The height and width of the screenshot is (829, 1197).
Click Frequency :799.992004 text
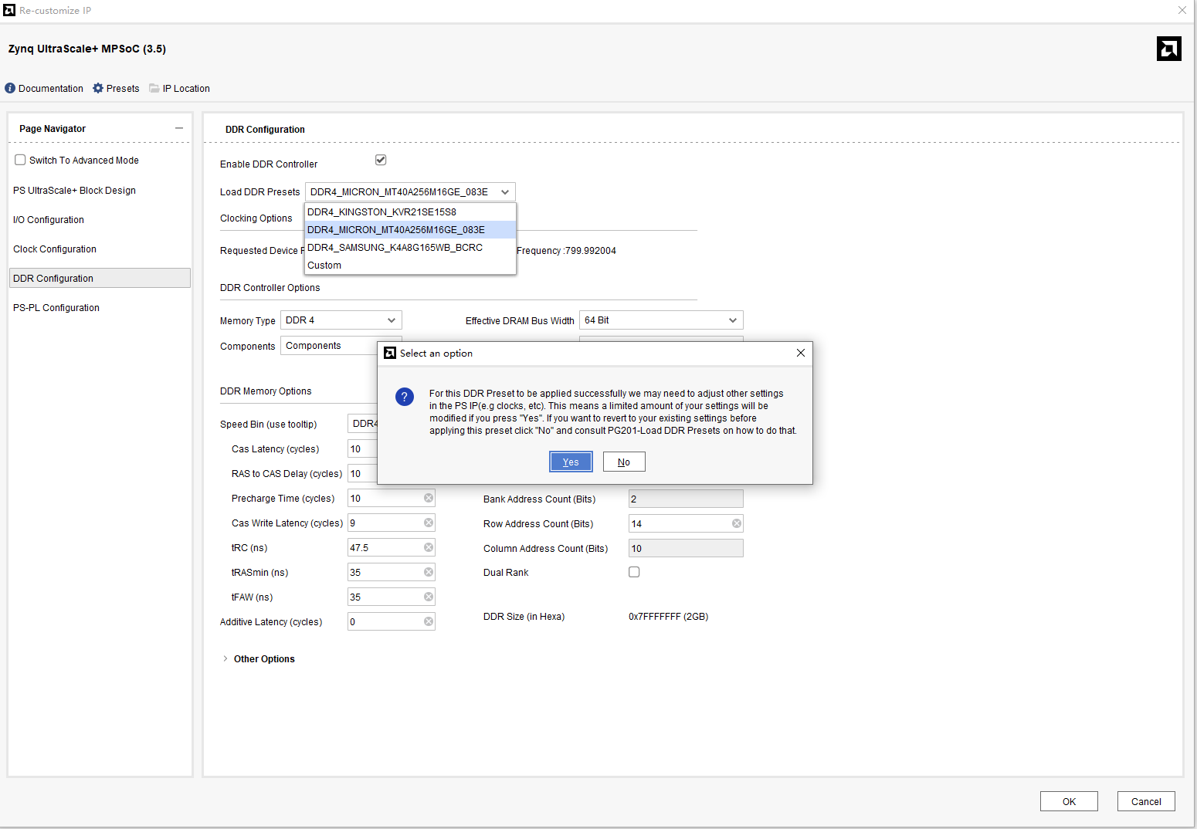point(566,250)
